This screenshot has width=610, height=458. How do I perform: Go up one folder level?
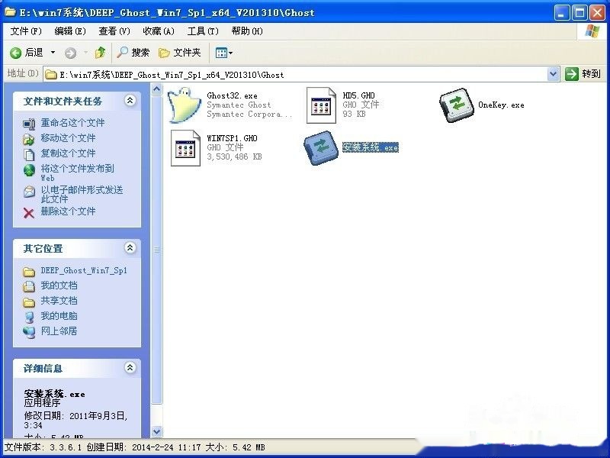coord(100,53)
